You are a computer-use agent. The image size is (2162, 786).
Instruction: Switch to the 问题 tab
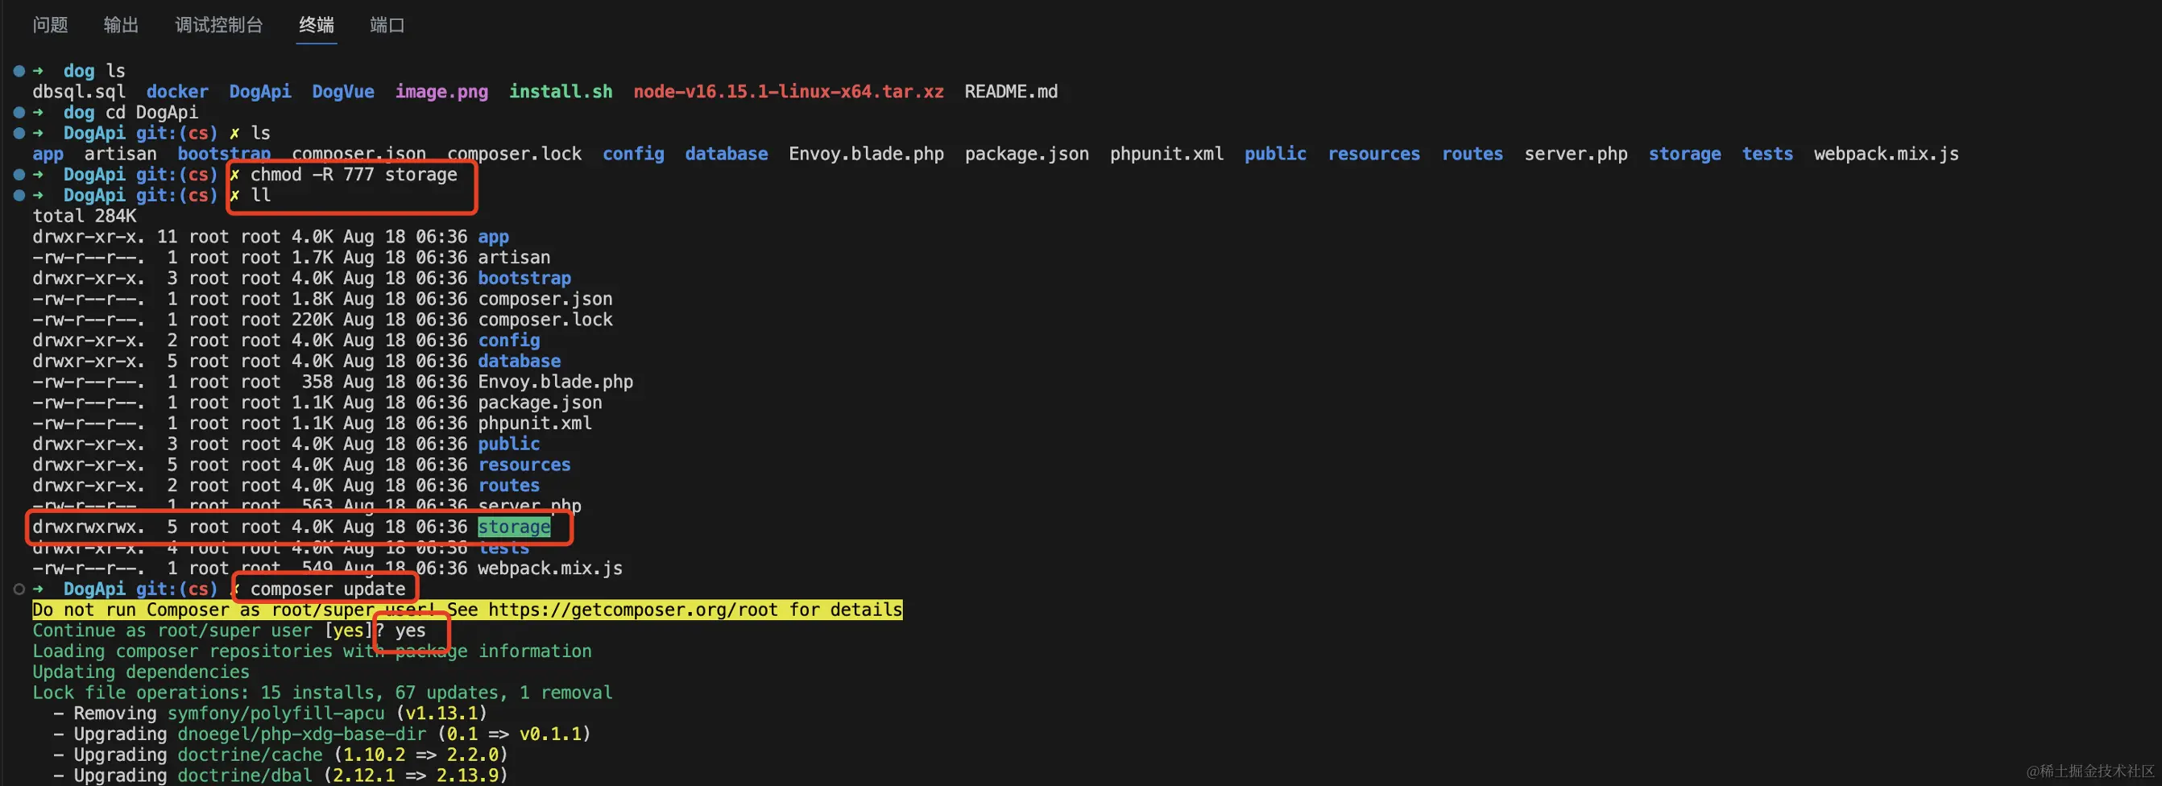pyautogui.click(x=51, y=25)
